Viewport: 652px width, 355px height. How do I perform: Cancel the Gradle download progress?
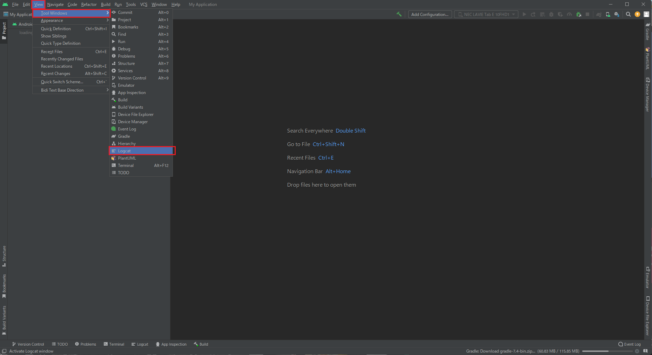(x=637, y=351)
